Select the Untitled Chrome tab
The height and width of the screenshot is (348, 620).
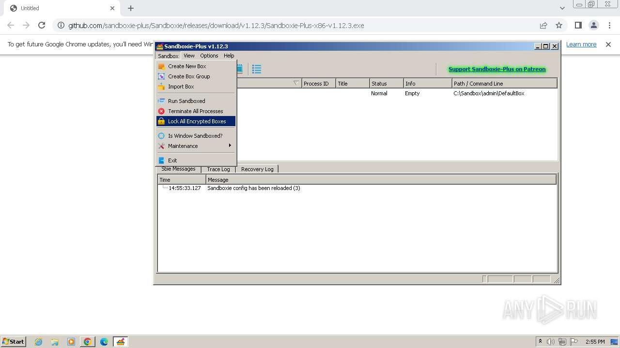[62, 8]
